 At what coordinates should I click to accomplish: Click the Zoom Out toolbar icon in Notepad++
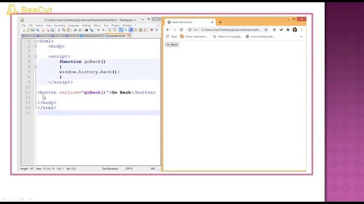104,30
